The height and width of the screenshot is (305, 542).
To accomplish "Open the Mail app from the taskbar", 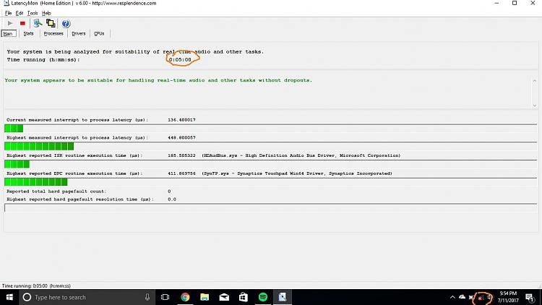I will click(224, 297).
